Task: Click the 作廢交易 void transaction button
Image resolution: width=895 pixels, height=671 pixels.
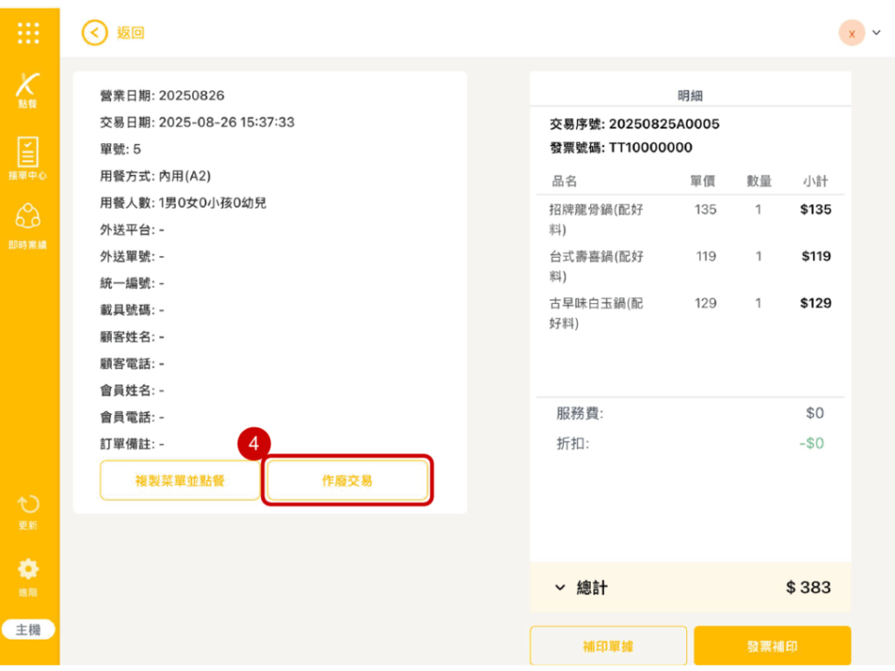Action: point(347,481)
